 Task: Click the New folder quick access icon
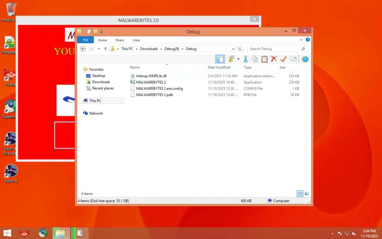point(95,31)
